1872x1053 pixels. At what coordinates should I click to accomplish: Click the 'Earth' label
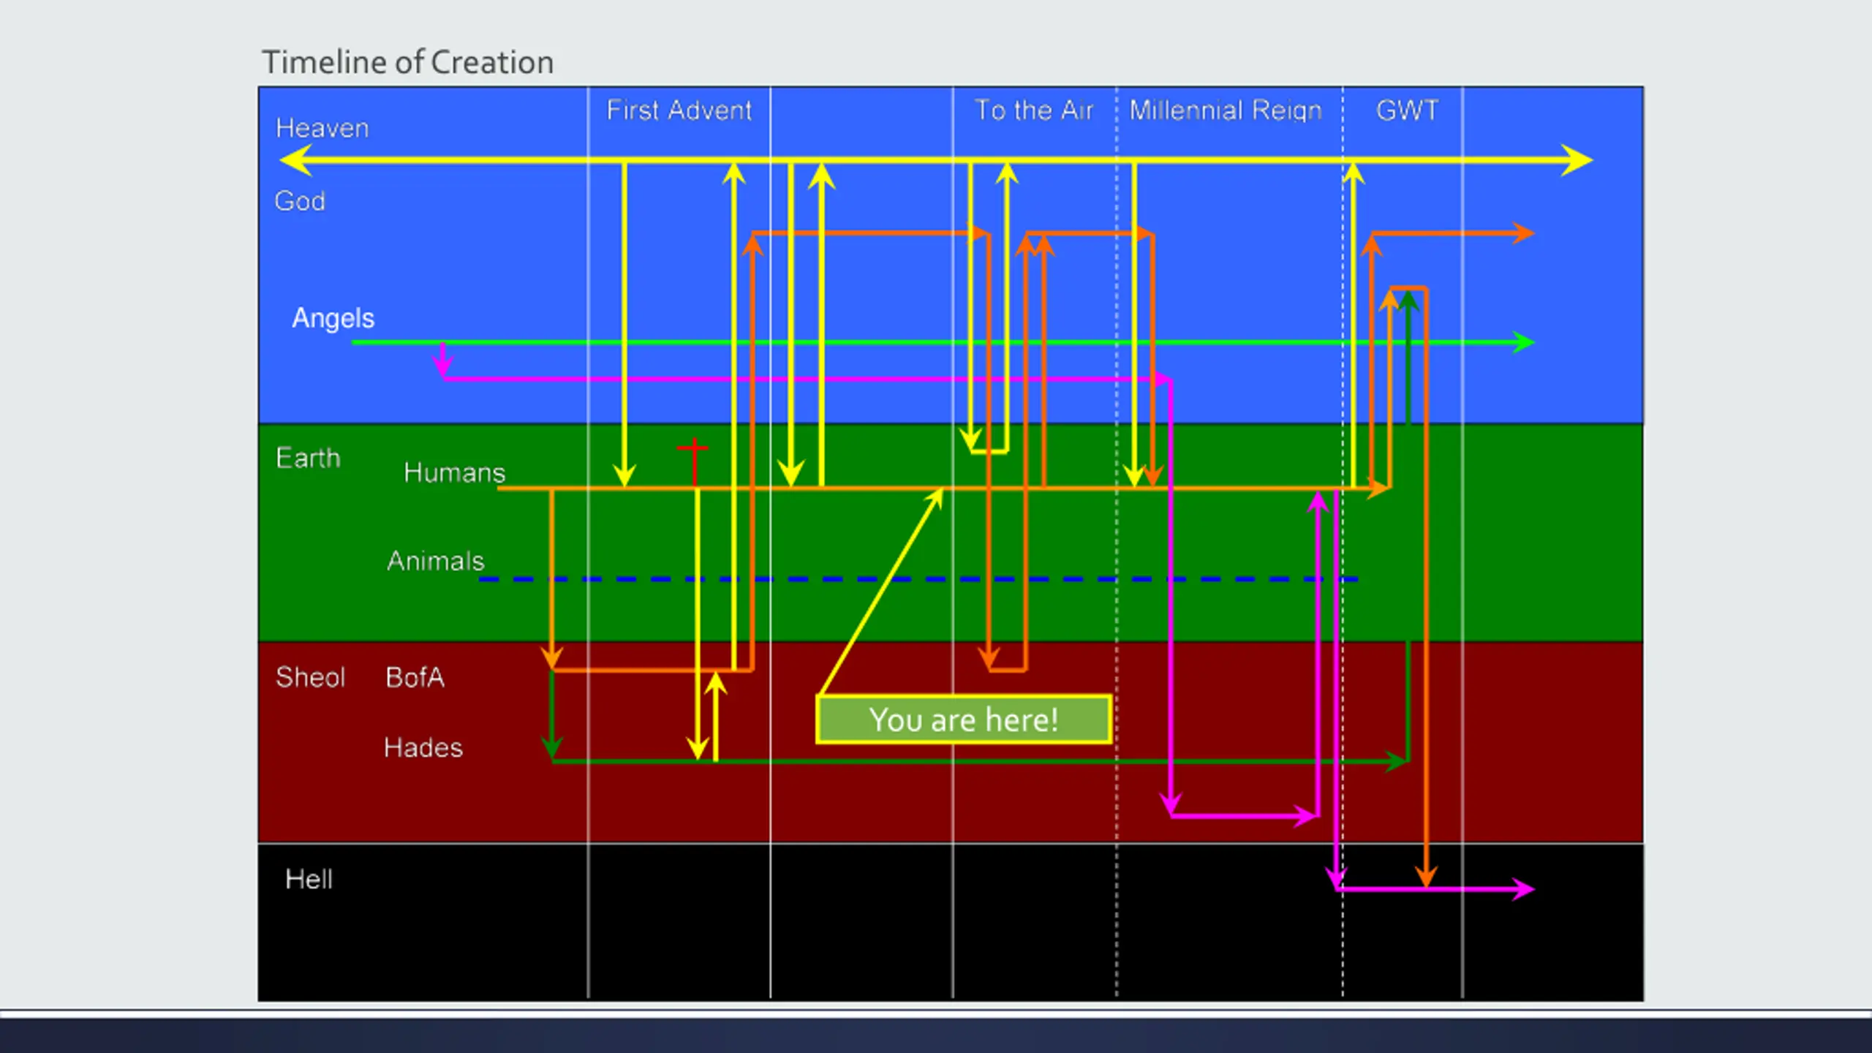309,458
